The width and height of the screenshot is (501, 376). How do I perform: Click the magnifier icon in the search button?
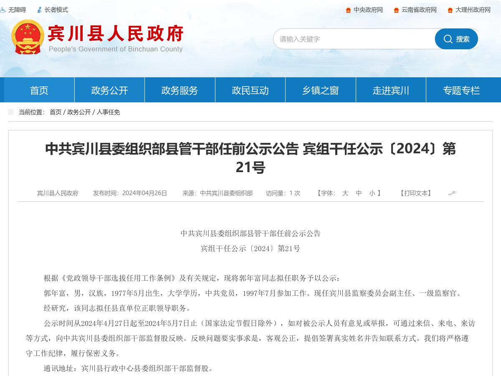pyautogui.click(x=448, y=39)
